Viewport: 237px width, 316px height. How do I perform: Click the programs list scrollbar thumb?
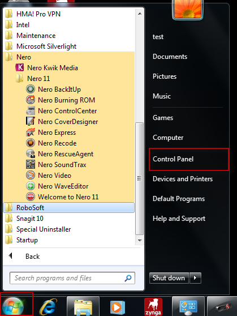pos(139,178)
